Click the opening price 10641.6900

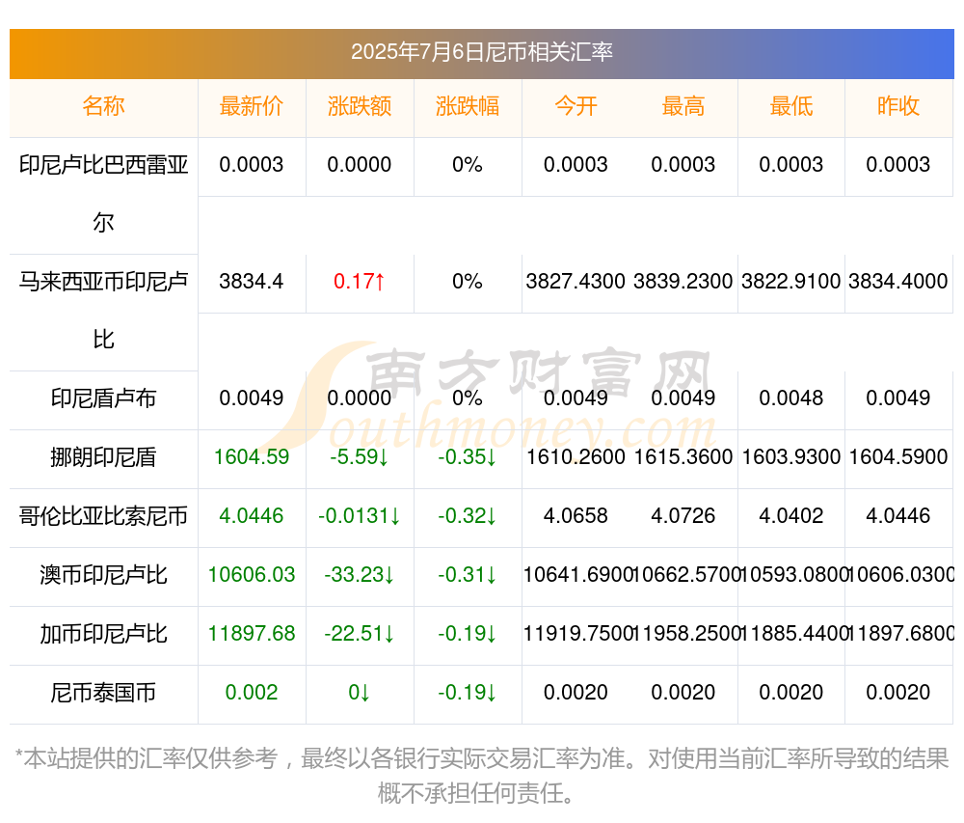pyautogui.click(x=577, y=574)
